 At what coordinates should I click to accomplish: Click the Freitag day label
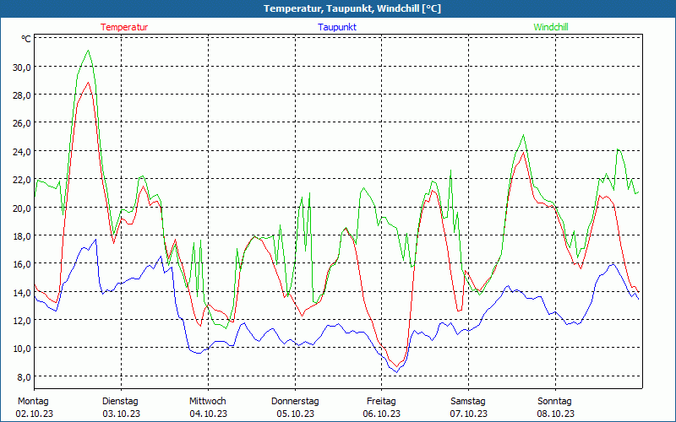click(381, 402)
